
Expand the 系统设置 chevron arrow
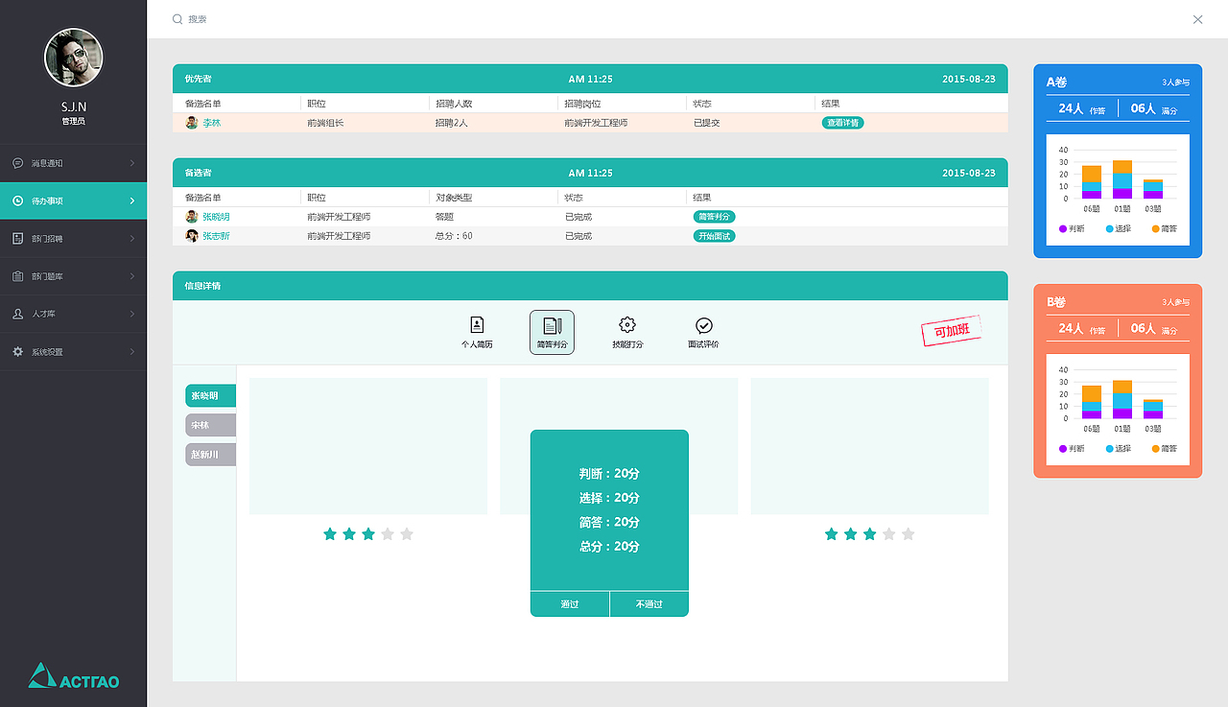click(131, 352)
